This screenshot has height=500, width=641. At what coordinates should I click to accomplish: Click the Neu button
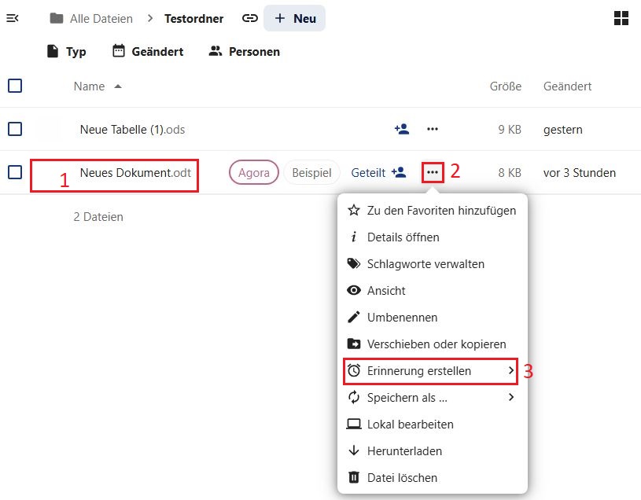pos(295,18)
